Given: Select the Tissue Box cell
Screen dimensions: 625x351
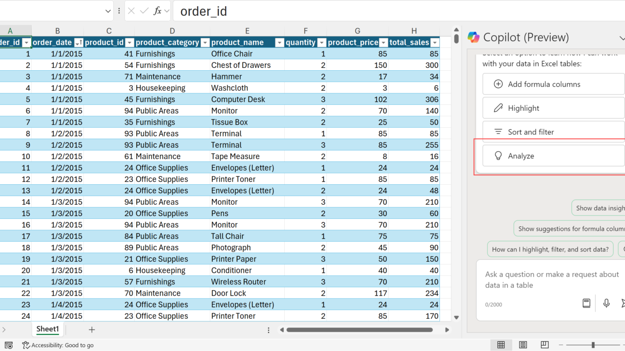Looking at the screenshot, I should pos(247,122).
